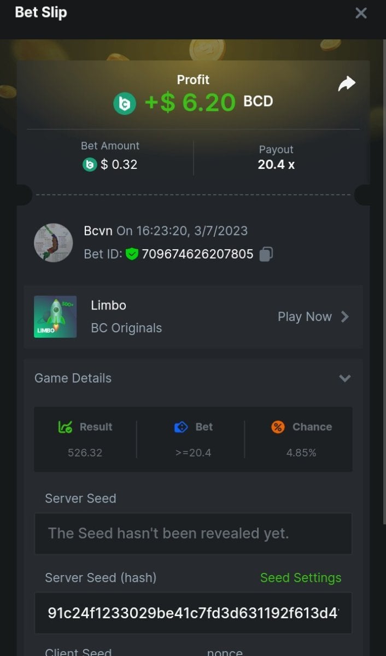Click the BCD coin icon beside profit

125,103
